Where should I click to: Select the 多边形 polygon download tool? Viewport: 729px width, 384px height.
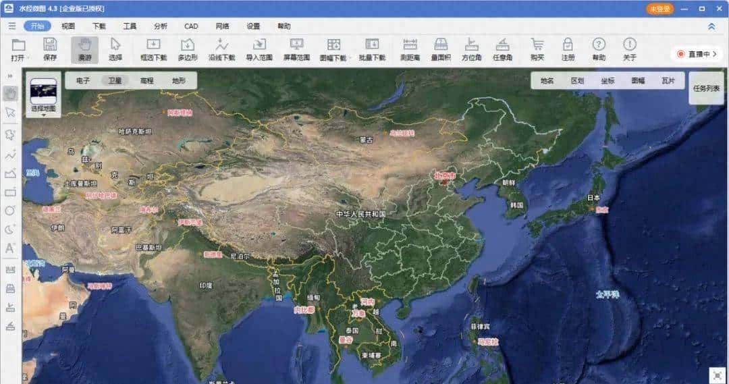[188, 50]
